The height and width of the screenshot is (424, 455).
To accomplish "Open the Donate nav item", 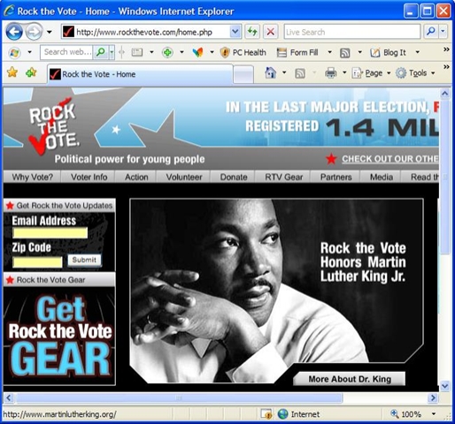I will [x=234, y=177].
